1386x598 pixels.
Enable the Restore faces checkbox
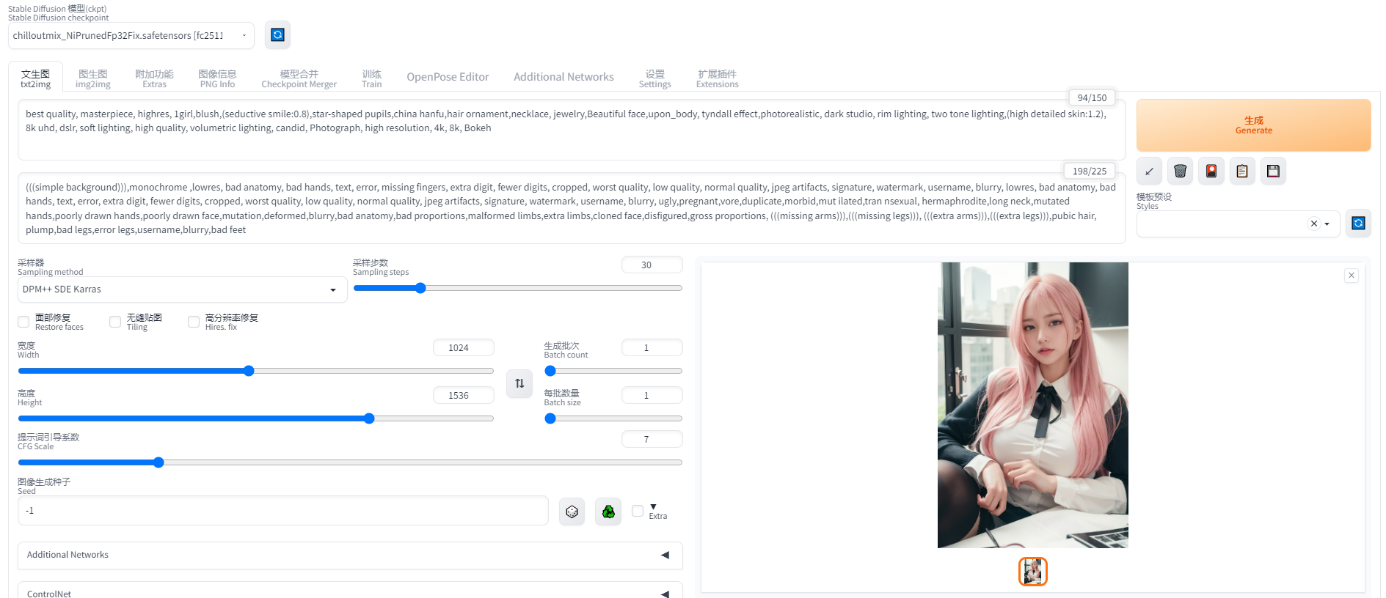pos(23,322)
